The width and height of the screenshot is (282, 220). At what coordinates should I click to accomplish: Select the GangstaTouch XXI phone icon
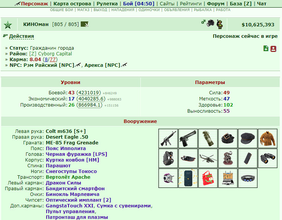pos(188,178)
